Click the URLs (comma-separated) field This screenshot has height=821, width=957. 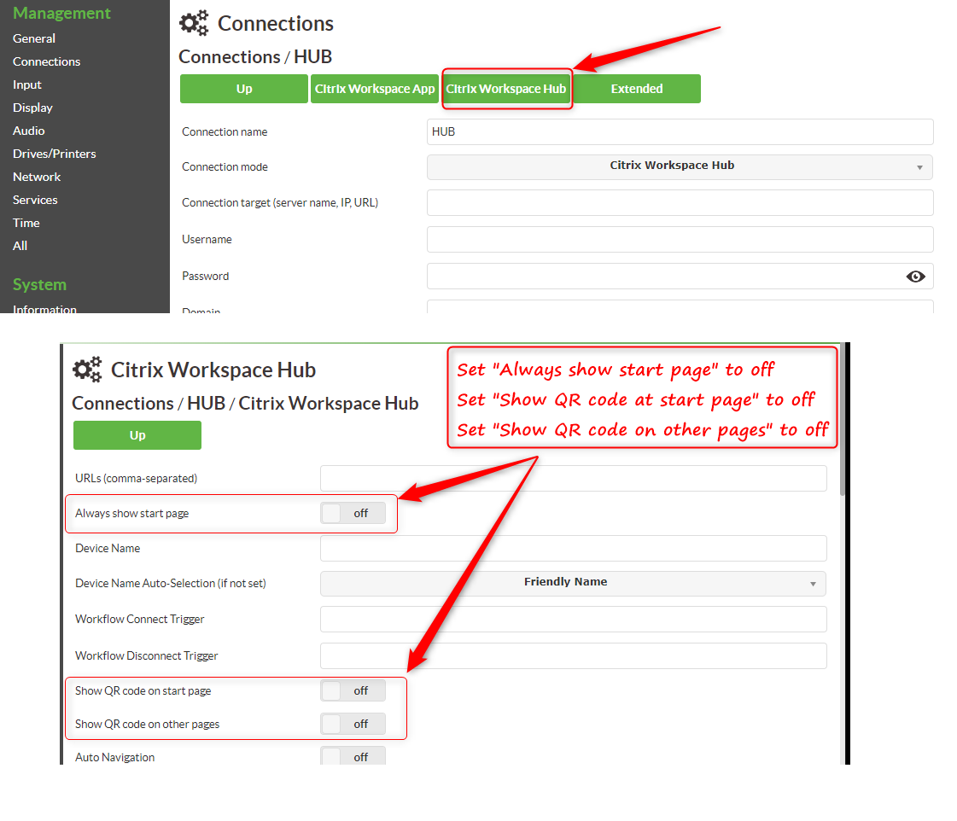click(573, 478)
